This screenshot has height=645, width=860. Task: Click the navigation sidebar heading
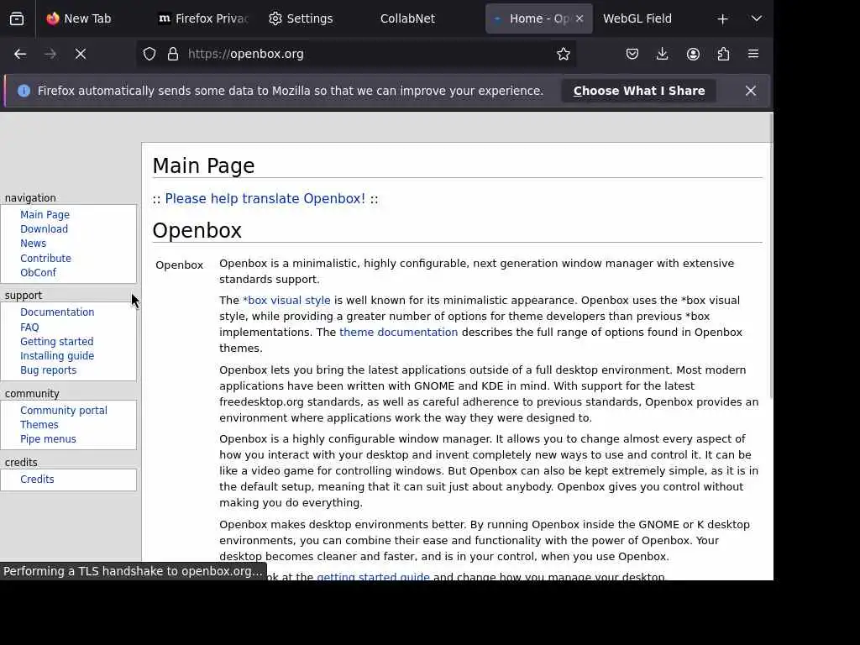(x=30, y=198)
